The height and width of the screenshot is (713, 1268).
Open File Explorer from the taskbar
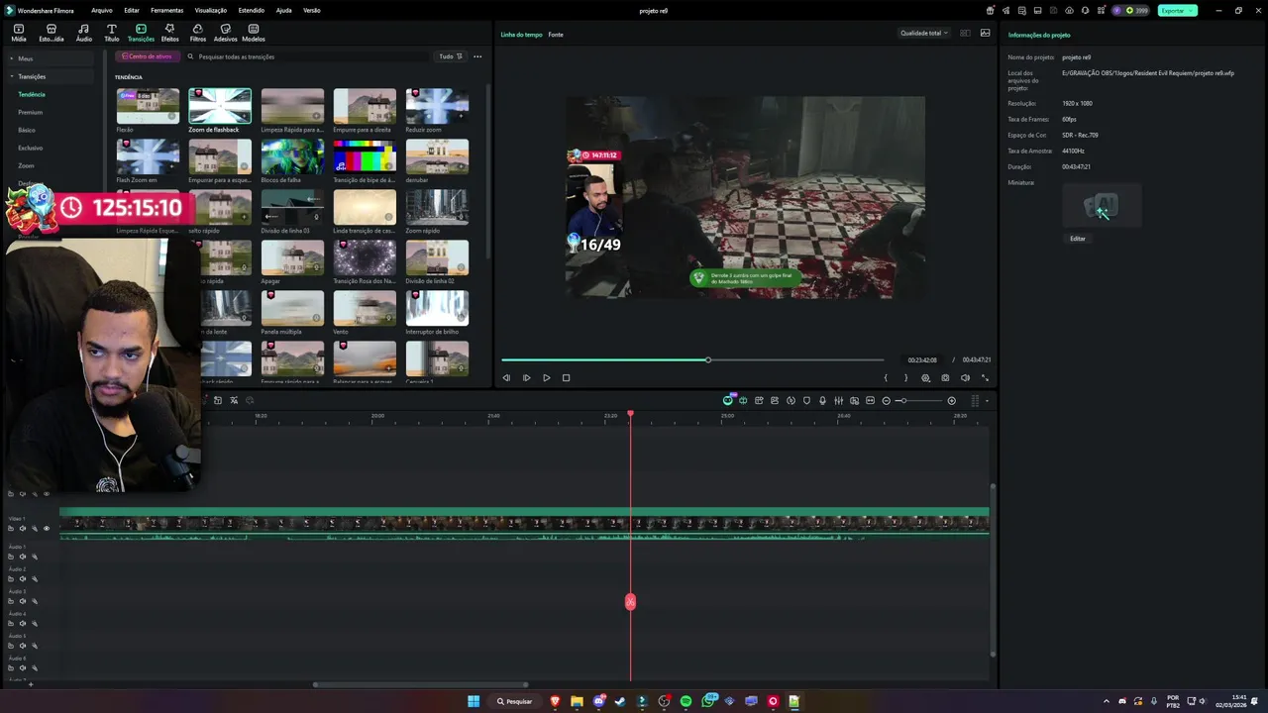pyautogui.click(x=577, y=701)
